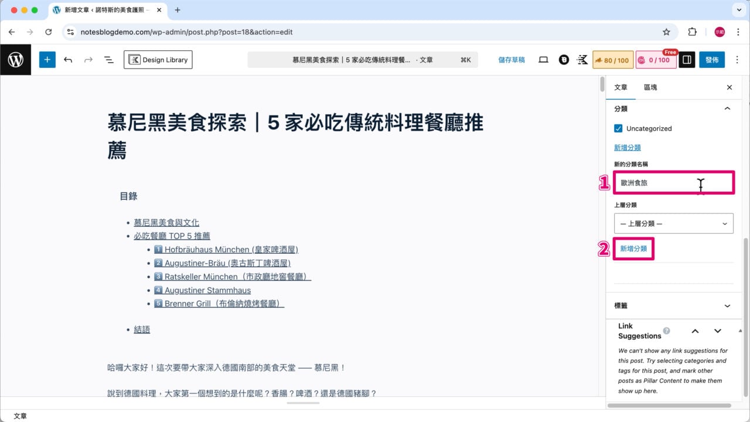The height and width of the screenshot is (422, 750).
Task: Open the block inserter
Action: (47, 59)
